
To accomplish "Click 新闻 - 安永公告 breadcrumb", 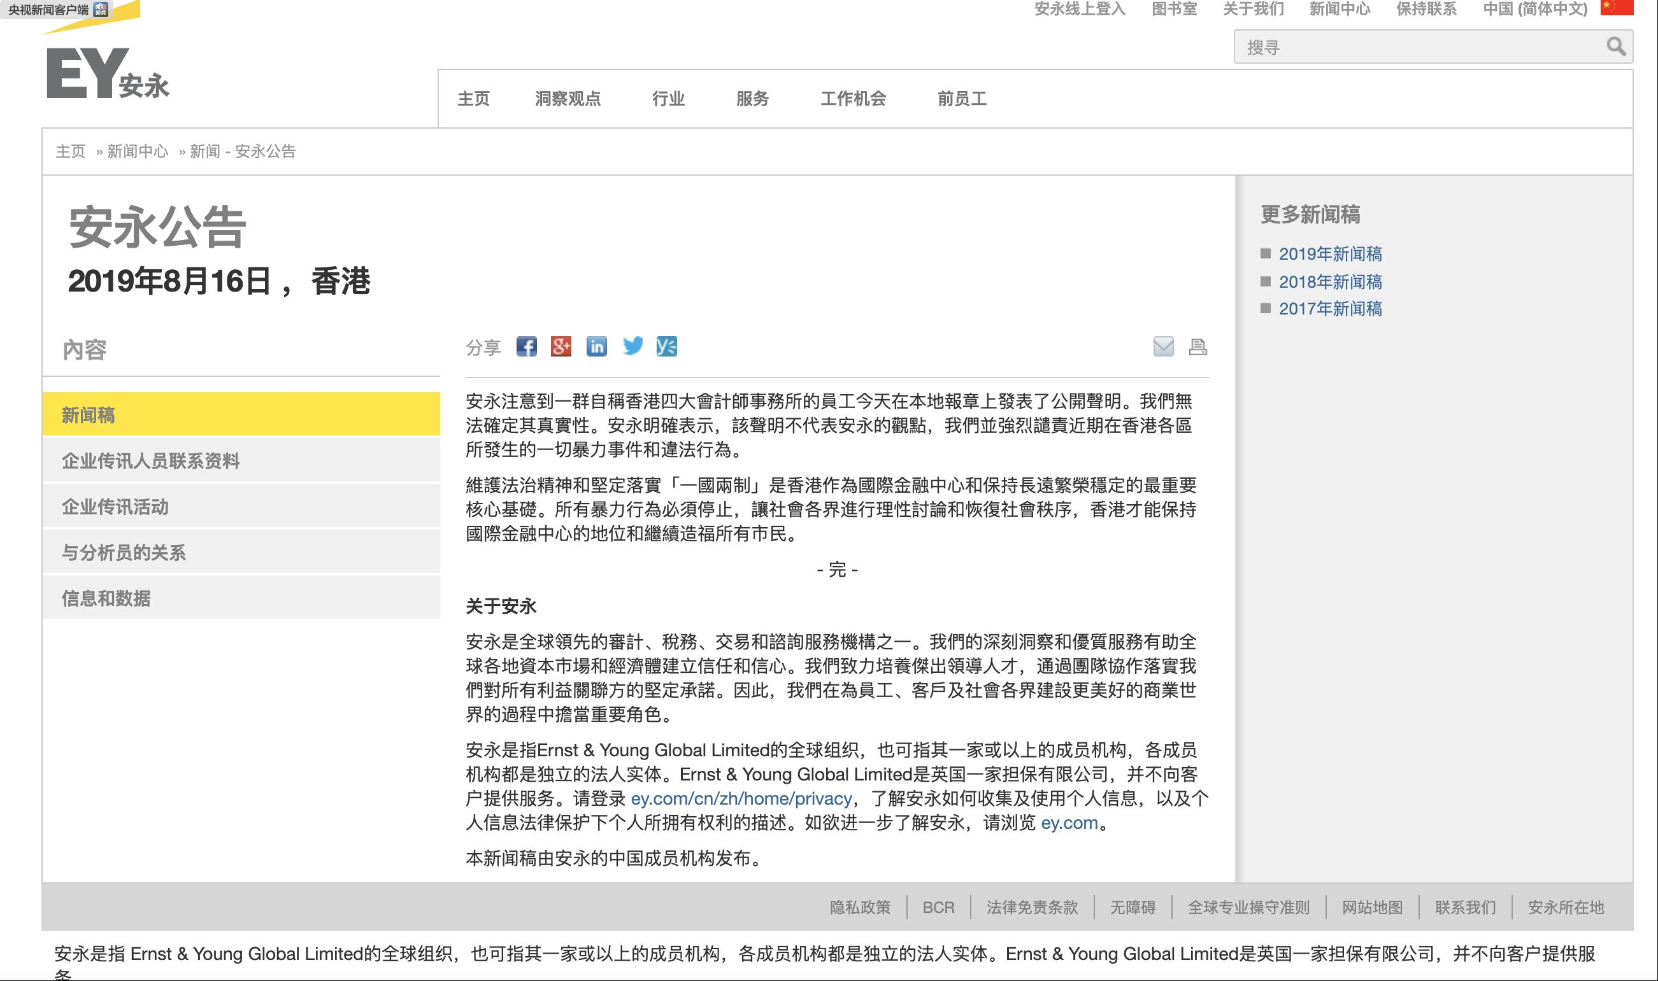I will (243, 152).
